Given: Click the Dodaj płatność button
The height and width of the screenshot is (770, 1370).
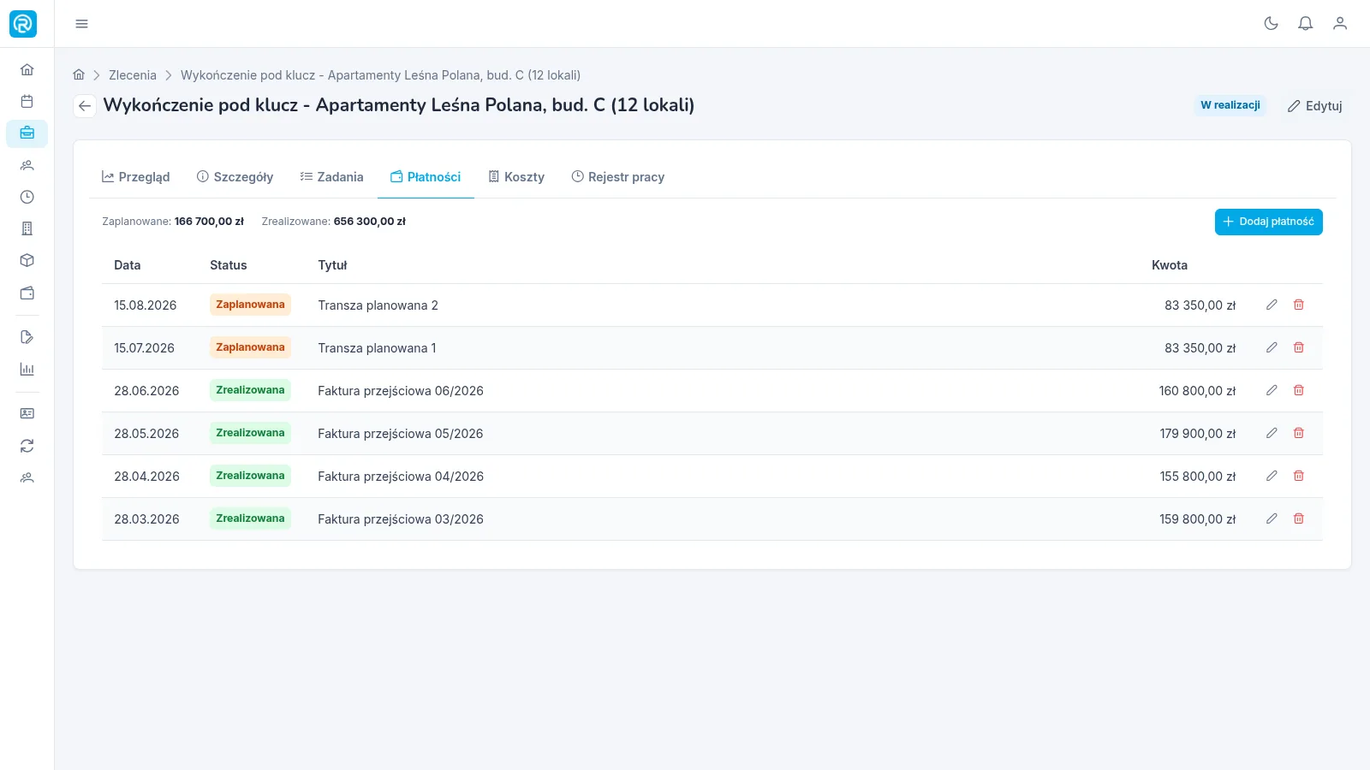Looking at the screenshot, I should [1268, 222].
